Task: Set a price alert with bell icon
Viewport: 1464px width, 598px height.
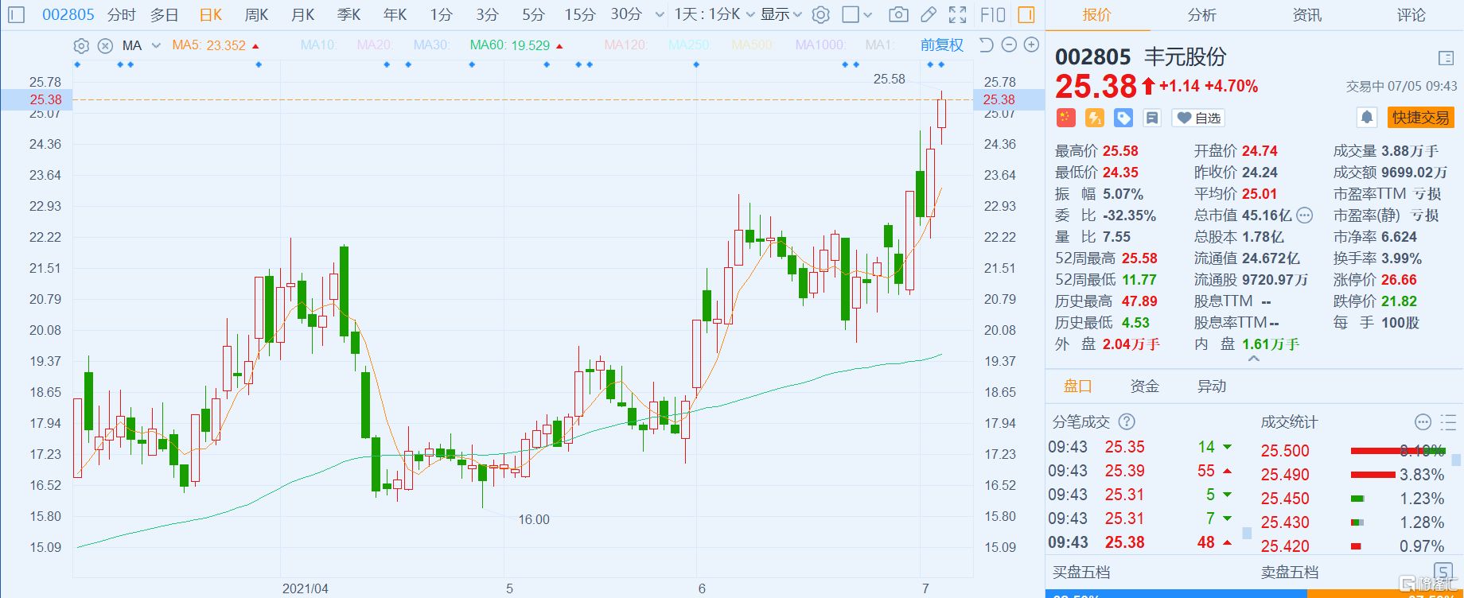Action: pyautogui.click(x=1367, y=118)
